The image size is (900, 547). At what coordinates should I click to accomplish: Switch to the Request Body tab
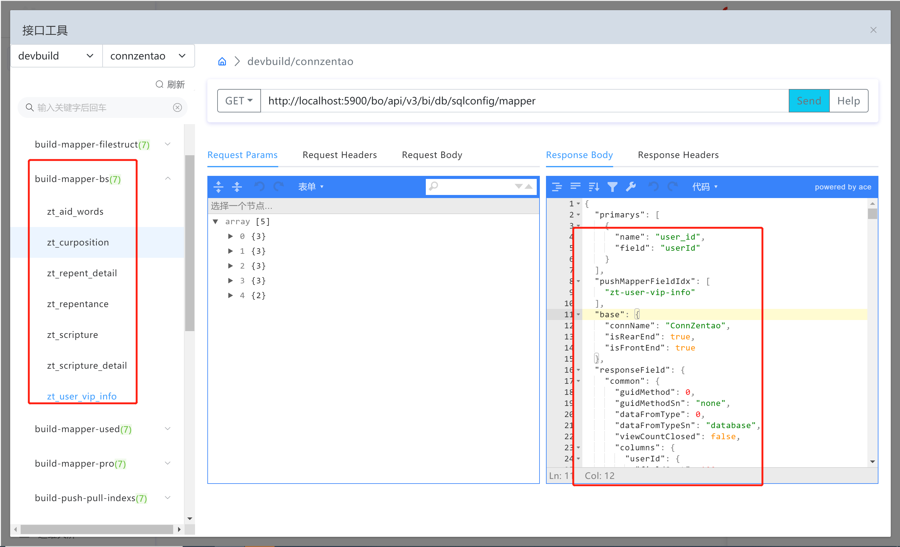(x=432, y=155)
